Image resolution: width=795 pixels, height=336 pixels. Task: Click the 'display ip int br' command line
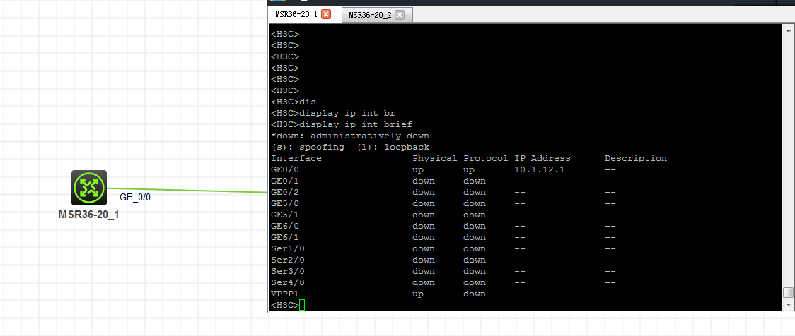click(x=333, y=114)
